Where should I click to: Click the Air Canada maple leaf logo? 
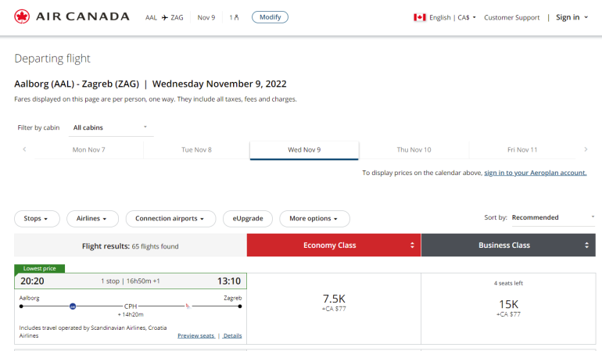tap(22, 16)
